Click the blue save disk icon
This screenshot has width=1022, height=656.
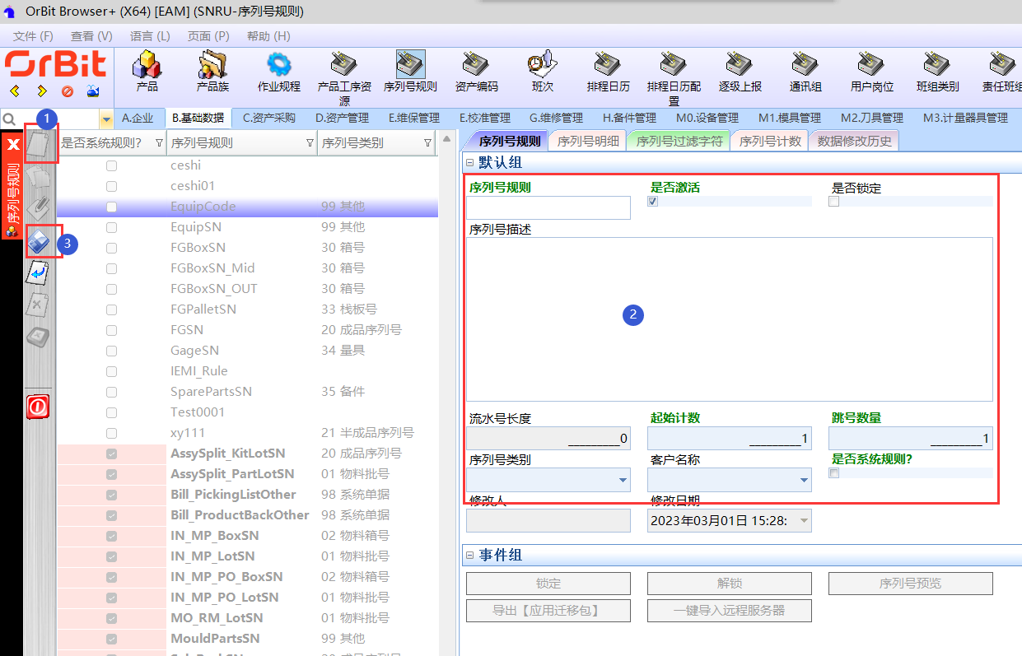tap(39, 240)
